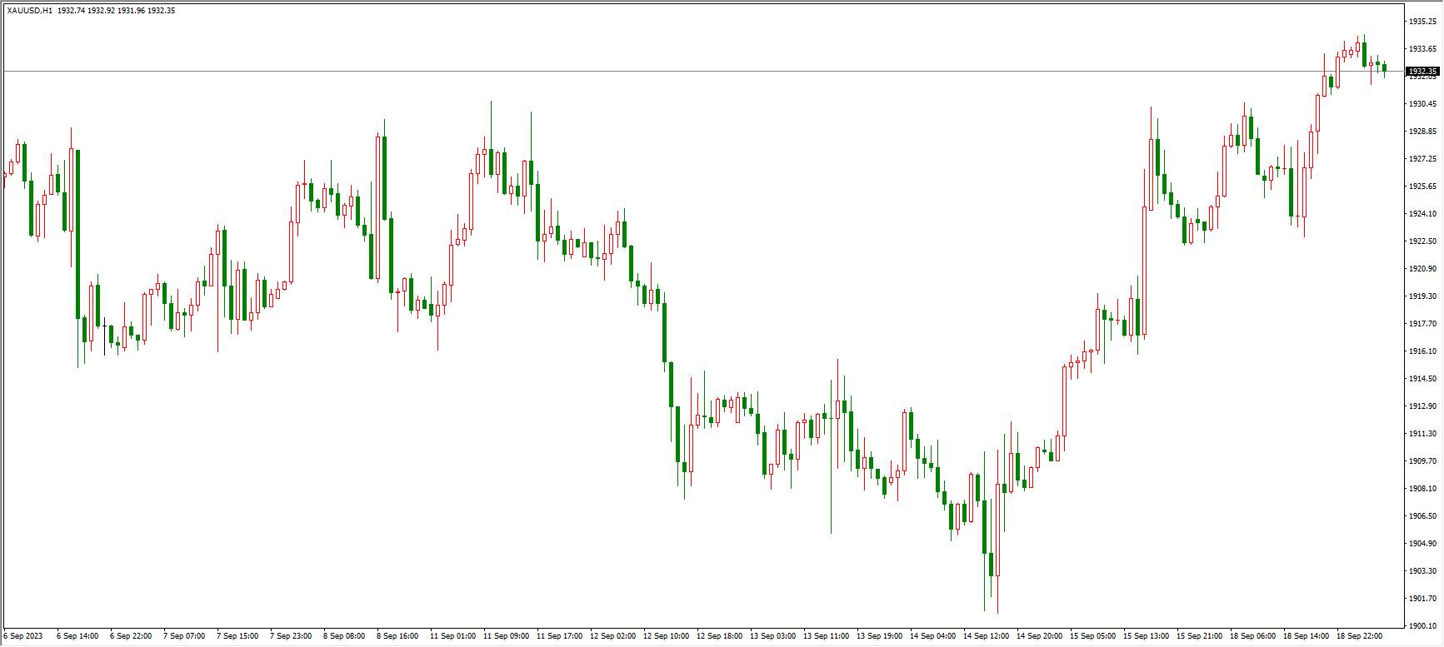Pick the 8 Sep 16:00 time marker
Image resolution: width=1444 pixels, height=647 pixels.
pos(397,636)
